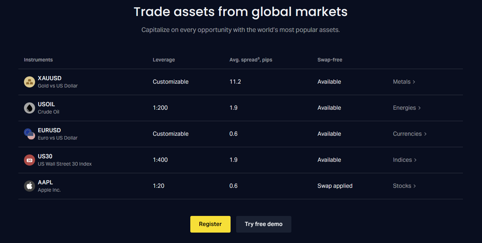The height and width of the screenshot is (243, 482).
Task: Click the US30 index icon
Action: [30, 160]
